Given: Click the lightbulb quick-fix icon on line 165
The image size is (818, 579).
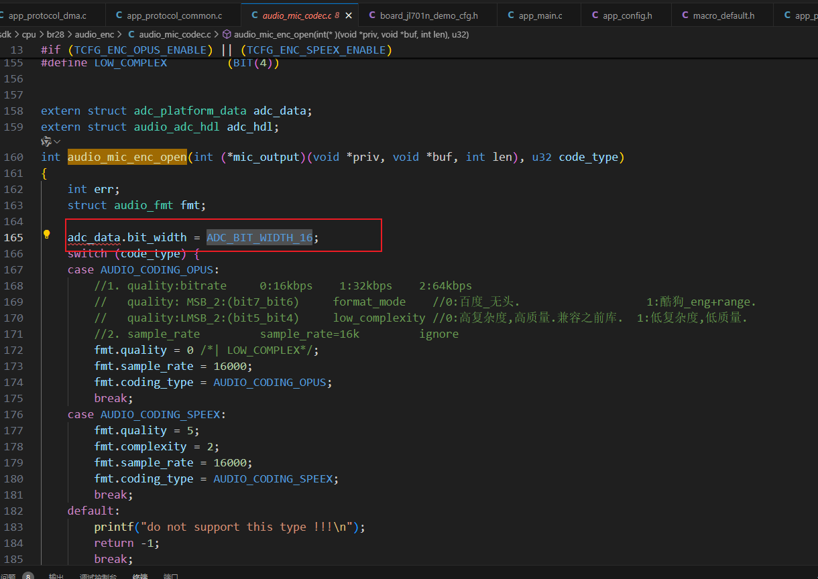Looking at the screenshot, I should 47,235.
